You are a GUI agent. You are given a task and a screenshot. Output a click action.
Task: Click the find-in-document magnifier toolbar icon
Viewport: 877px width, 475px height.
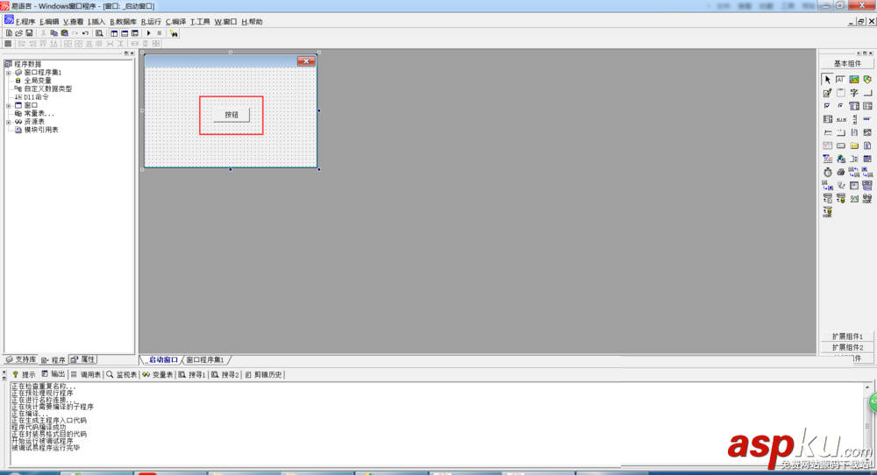[99, 33]
